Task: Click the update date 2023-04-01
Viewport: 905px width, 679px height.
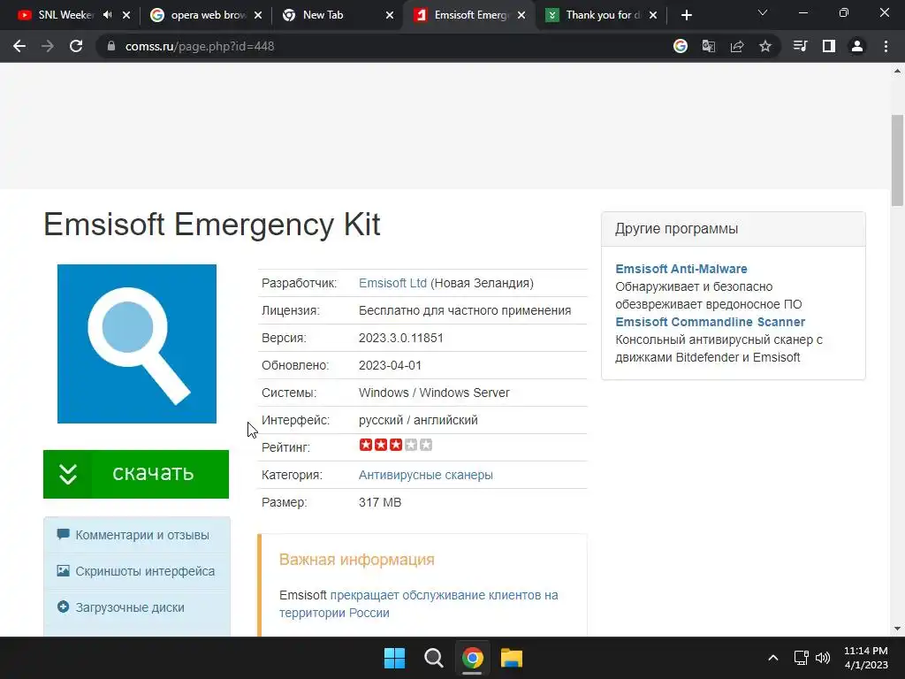Action: [390, 365]
